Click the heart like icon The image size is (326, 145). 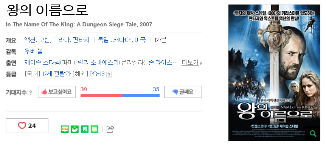(22, 125)
